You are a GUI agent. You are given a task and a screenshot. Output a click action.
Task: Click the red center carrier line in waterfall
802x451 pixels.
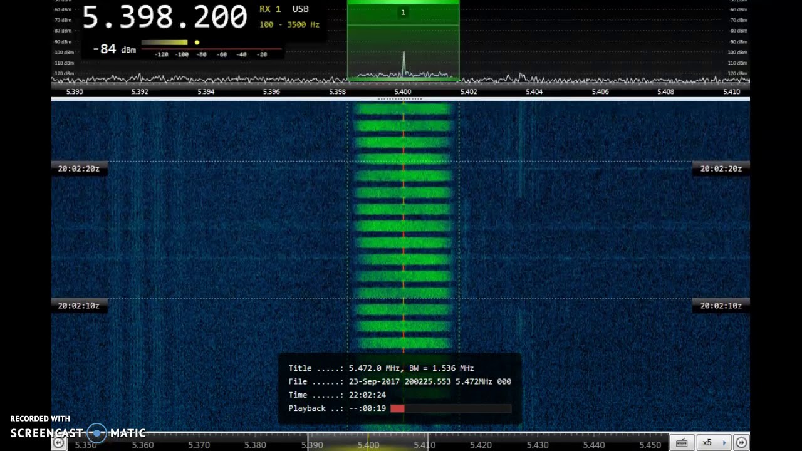tap(404, 229)
